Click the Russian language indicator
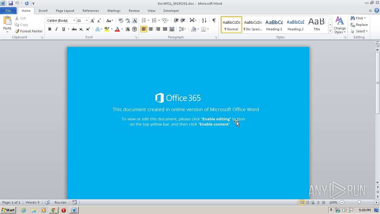Screen dimensions: 380x214 coord(61,202)
